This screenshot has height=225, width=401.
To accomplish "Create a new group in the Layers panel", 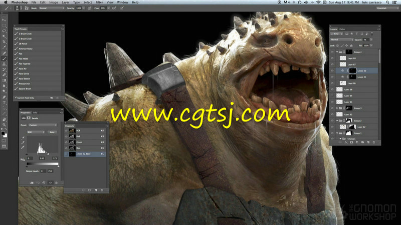I will point(362,142).
